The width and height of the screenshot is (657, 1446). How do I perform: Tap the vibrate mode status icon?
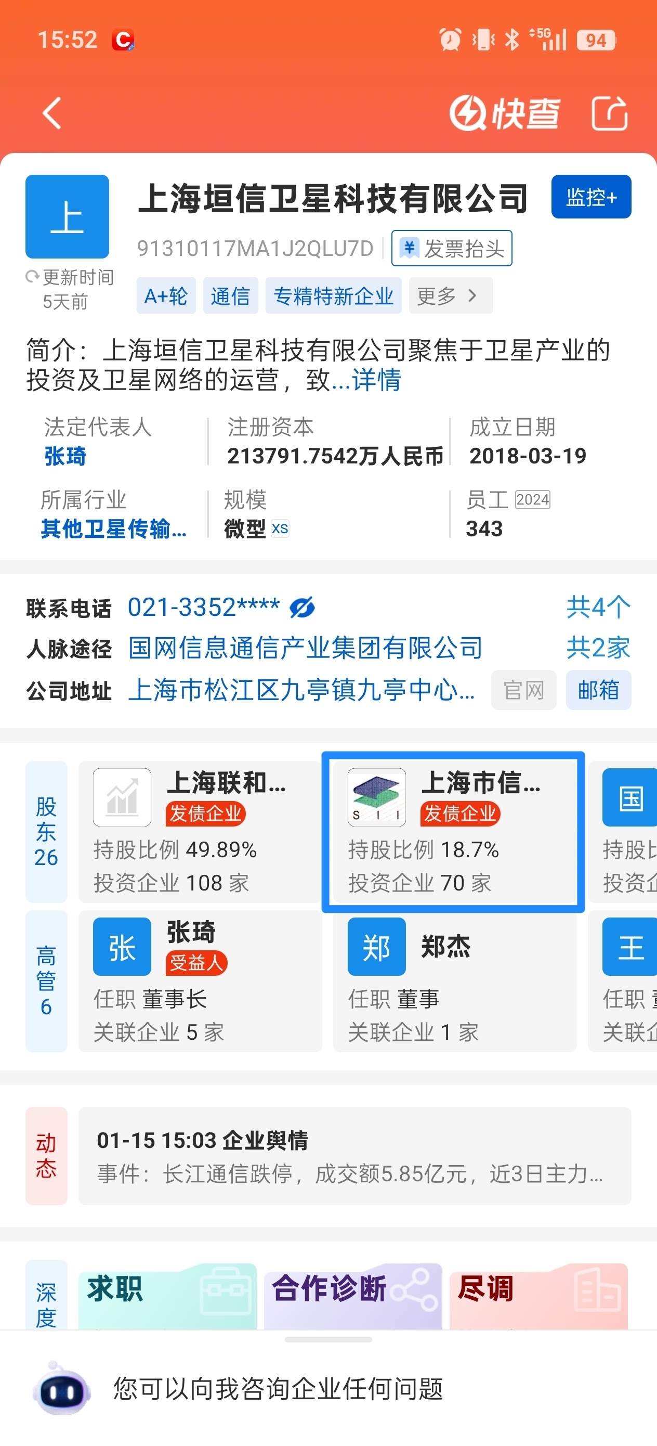click(483, 40)
